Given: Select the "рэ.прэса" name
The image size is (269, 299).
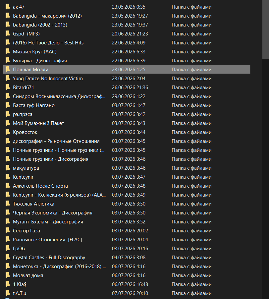Looking at the screenshot, I should (x=23, y=114).
